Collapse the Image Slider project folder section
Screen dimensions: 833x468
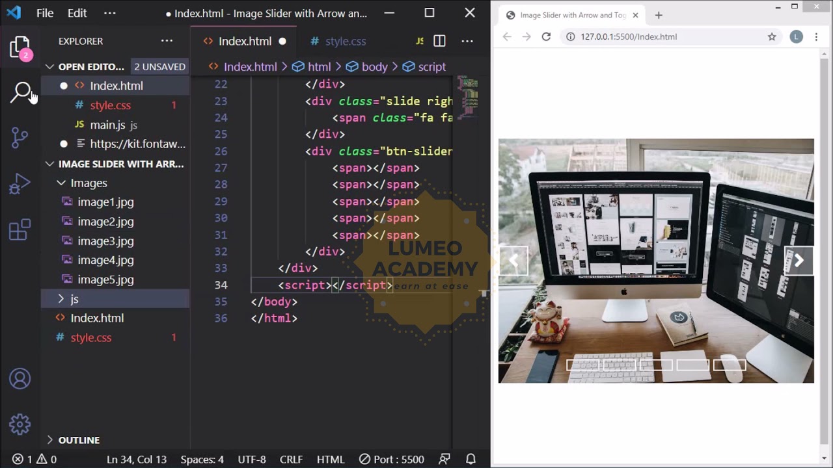click(50, 164)
